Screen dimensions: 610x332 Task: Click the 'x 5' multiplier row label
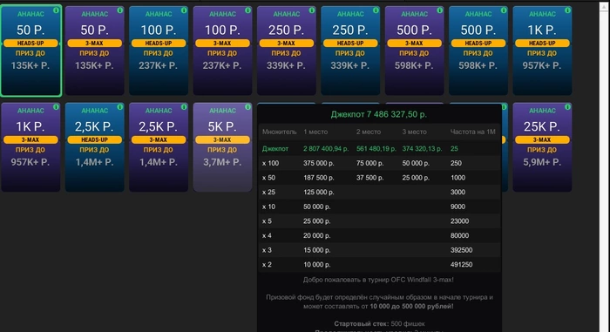(x=267, y=221)
